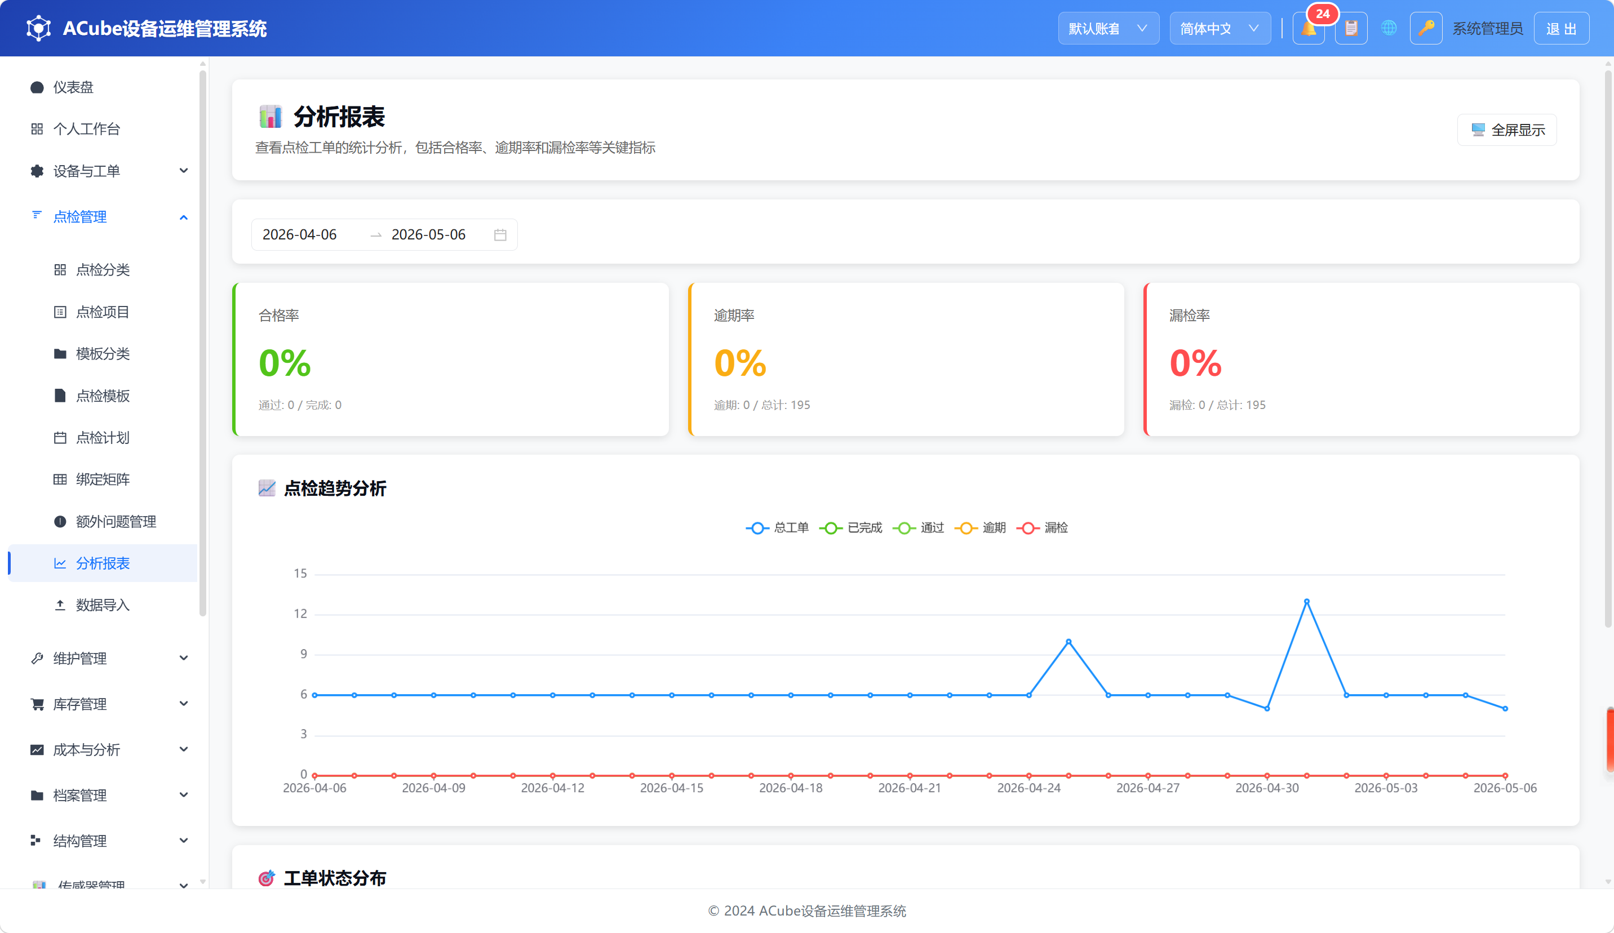Viewport: 1614px width, 933px height.
Task: Open the 简体中文 language dropdown
Action: tap(1220, 29)
